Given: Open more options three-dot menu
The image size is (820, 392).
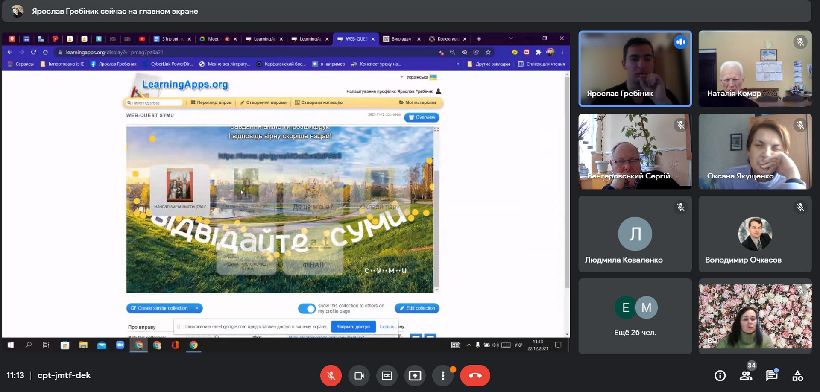Looking at the screenshot, I should click(x=443, y=376).
